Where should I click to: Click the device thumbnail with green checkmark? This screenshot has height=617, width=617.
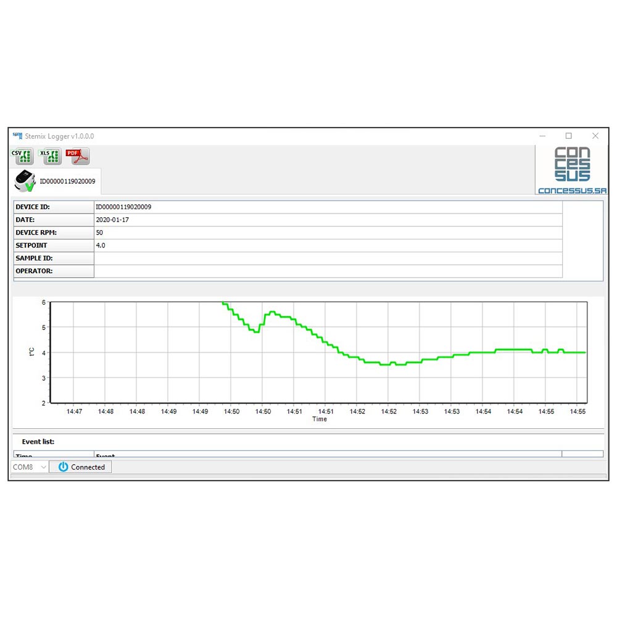point(25,181)
